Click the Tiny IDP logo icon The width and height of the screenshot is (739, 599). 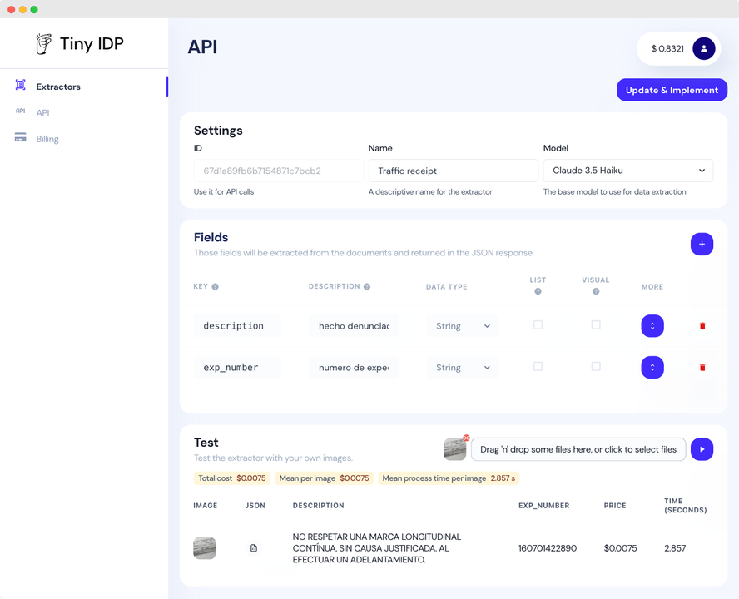click(x=43, y=44)
